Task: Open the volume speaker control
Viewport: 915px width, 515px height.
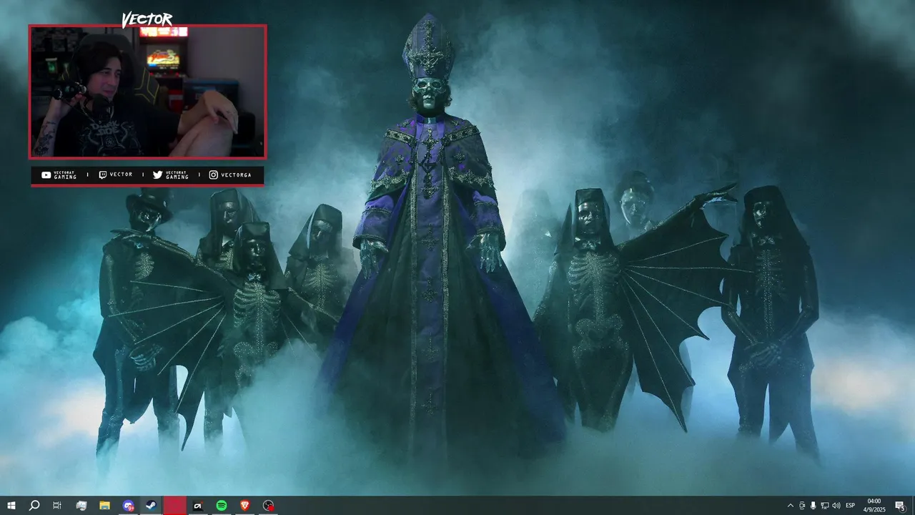Action: (836, 506)
